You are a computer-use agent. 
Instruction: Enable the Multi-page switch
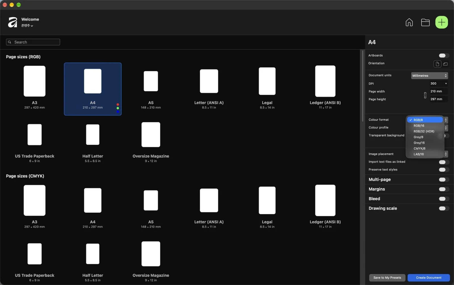tap(444, 179)
